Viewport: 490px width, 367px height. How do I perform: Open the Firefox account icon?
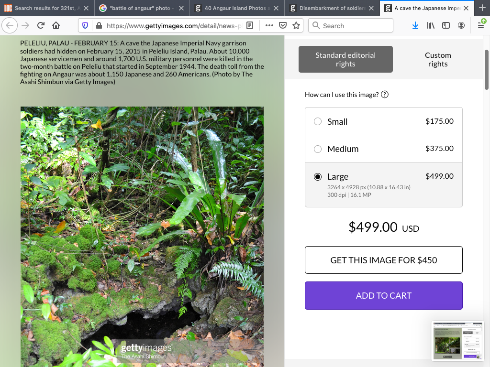[x=461, y=25]
